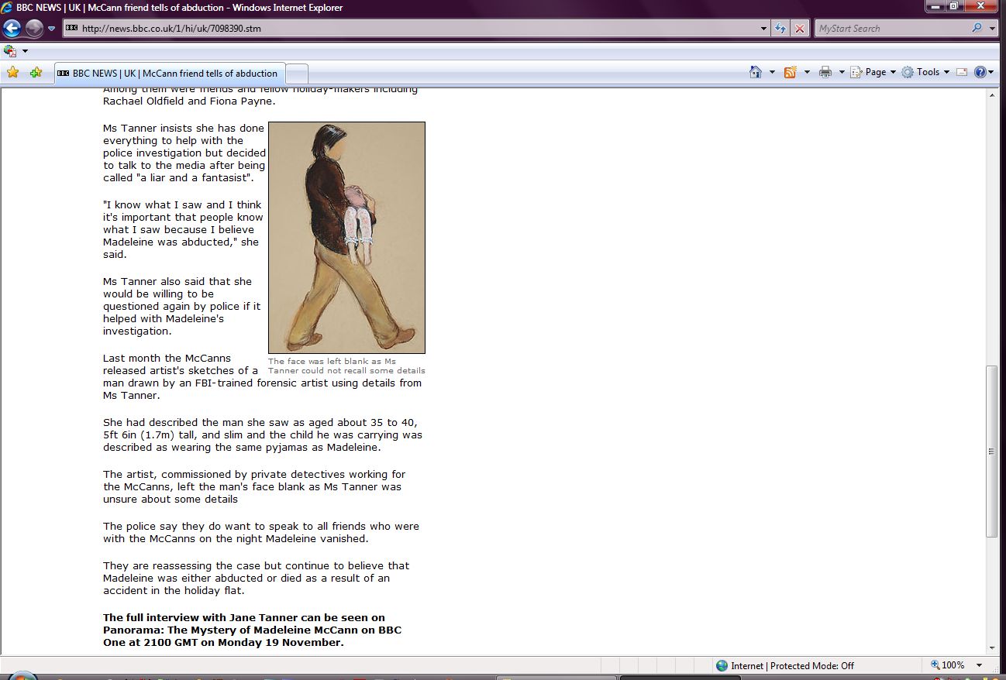Open the zoom level dropdown arrow
The image size is (1006, 680).
coord(980,665)
